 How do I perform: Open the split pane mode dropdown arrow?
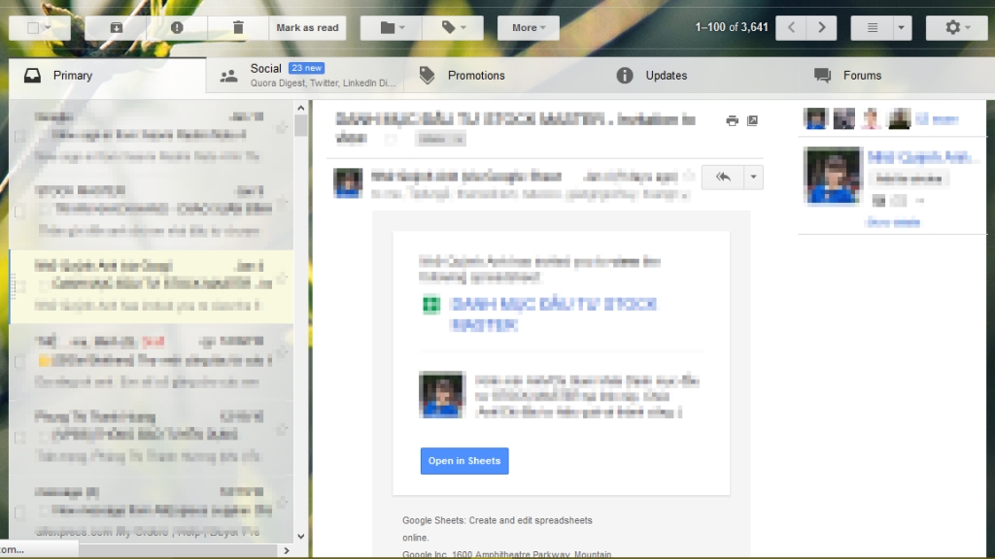pos(902,28)
